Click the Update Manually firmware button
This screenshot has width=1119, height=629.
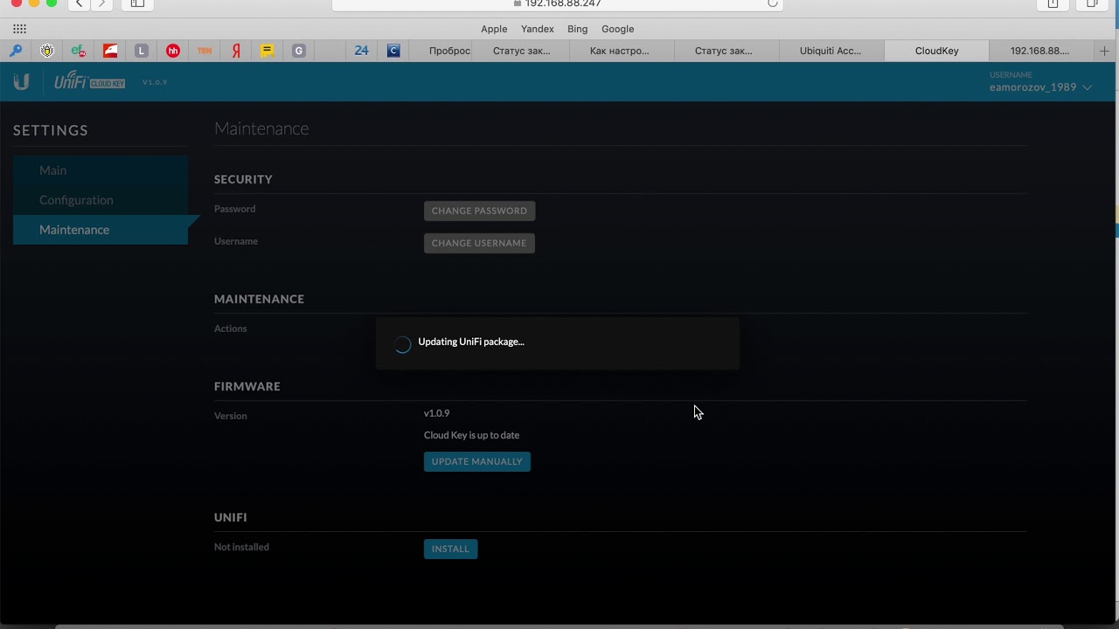pyautogui.click(x=477, y=461)
